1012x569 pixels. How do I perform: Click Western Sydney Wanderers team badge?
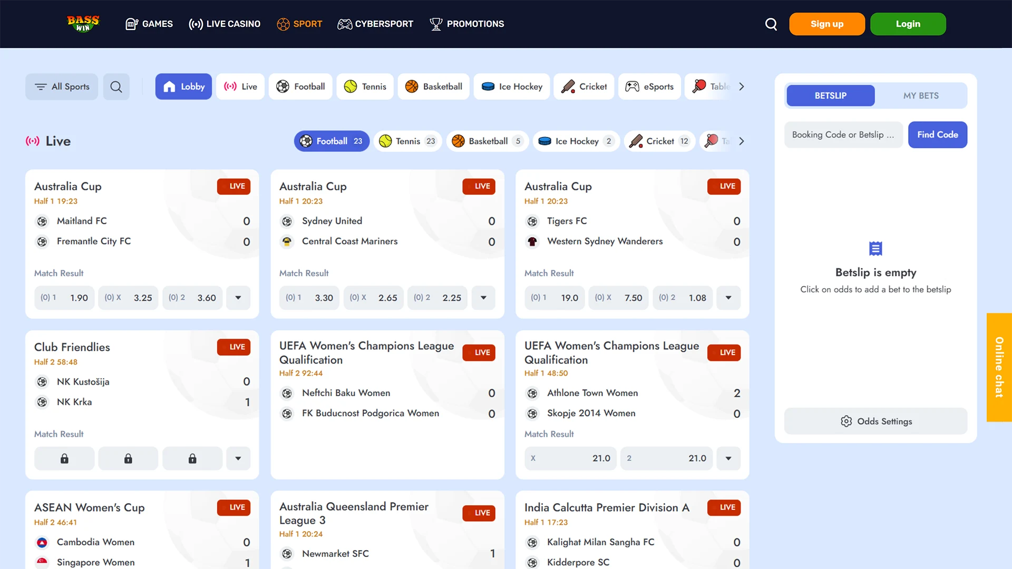click(532, 241)
